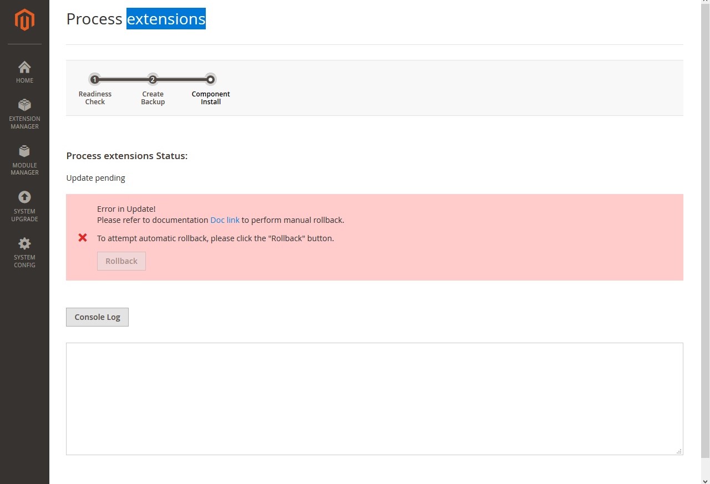
Task: Grab the console text area resize handle
Action: click(x=679, y=451)
